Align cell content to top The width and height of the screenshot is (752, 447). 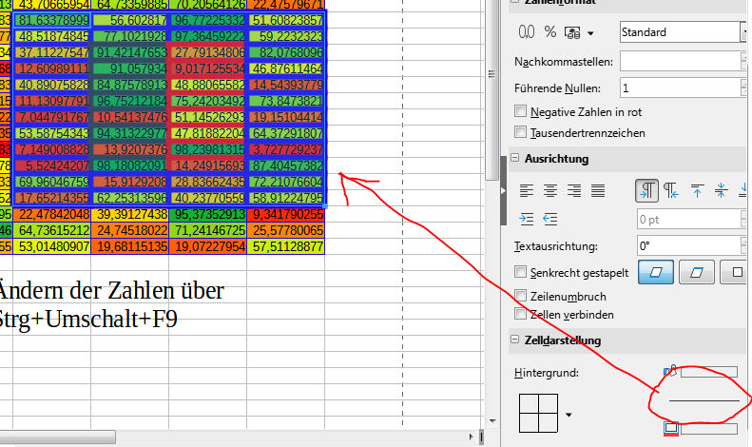click(x=697, y=191)
